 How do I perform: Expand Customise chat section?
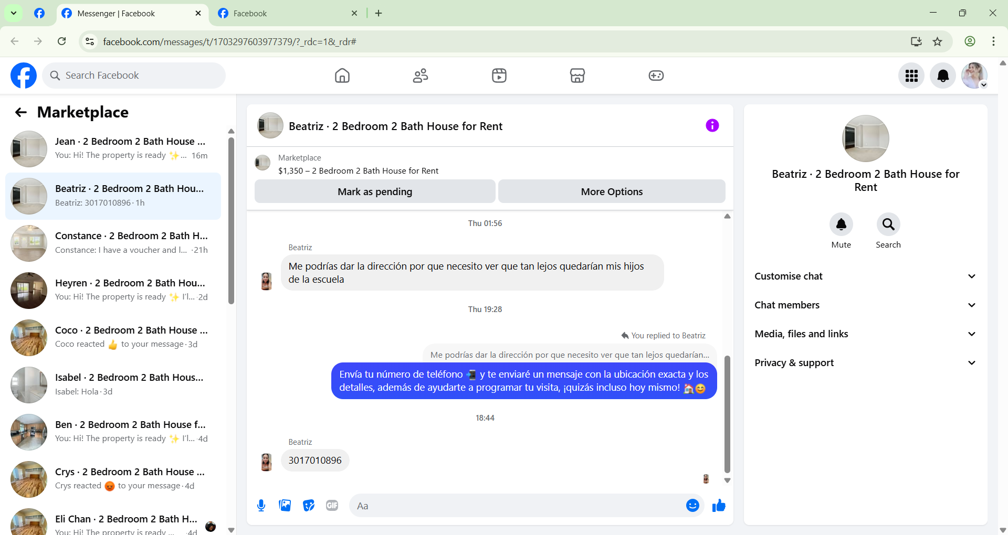click(866, 276)
